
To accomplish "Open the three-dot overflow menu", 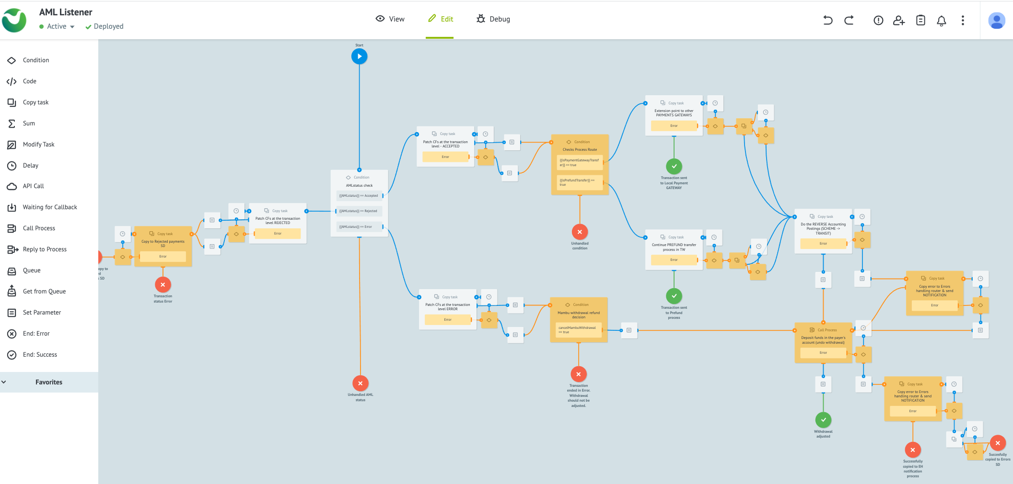I will [963, 21].
